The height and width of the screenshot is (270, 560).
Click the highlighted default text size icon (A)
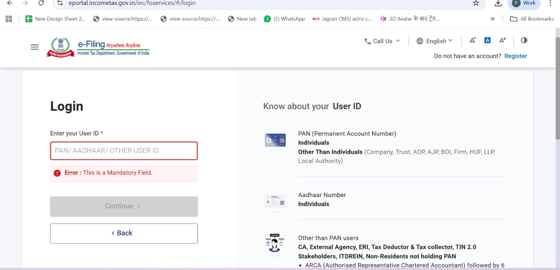[x=487, y=40]
